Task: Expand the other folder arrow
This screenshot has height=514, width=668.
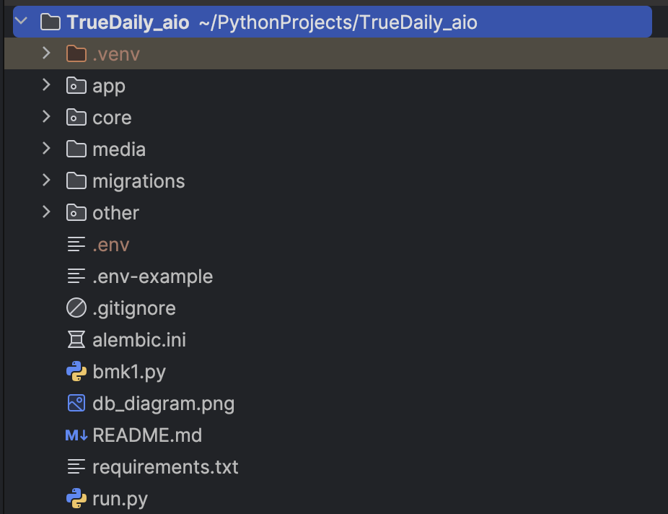Action: [46, 212]
